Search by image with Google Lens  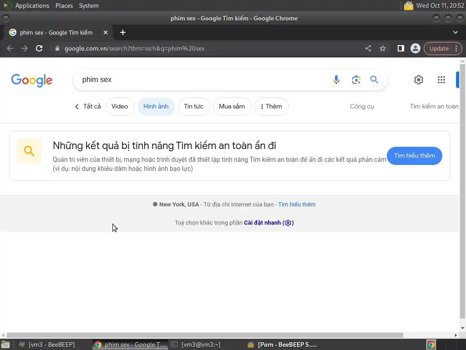pos(356,80)
